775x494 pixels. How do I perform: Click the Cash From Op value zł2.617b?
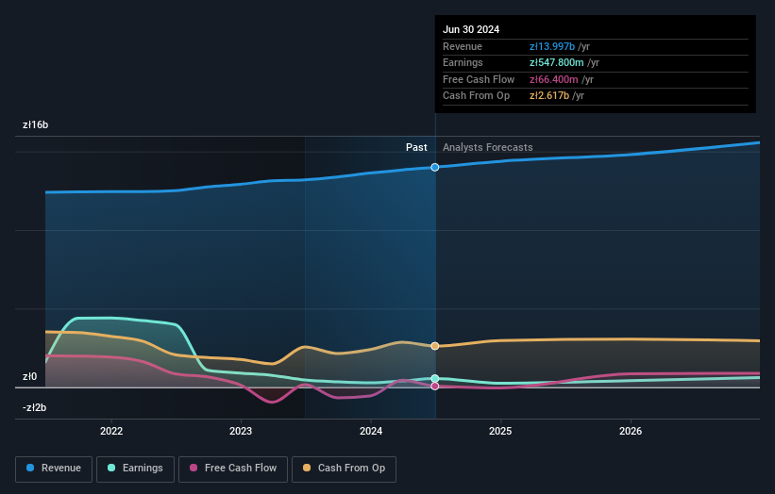pos(549,96)
